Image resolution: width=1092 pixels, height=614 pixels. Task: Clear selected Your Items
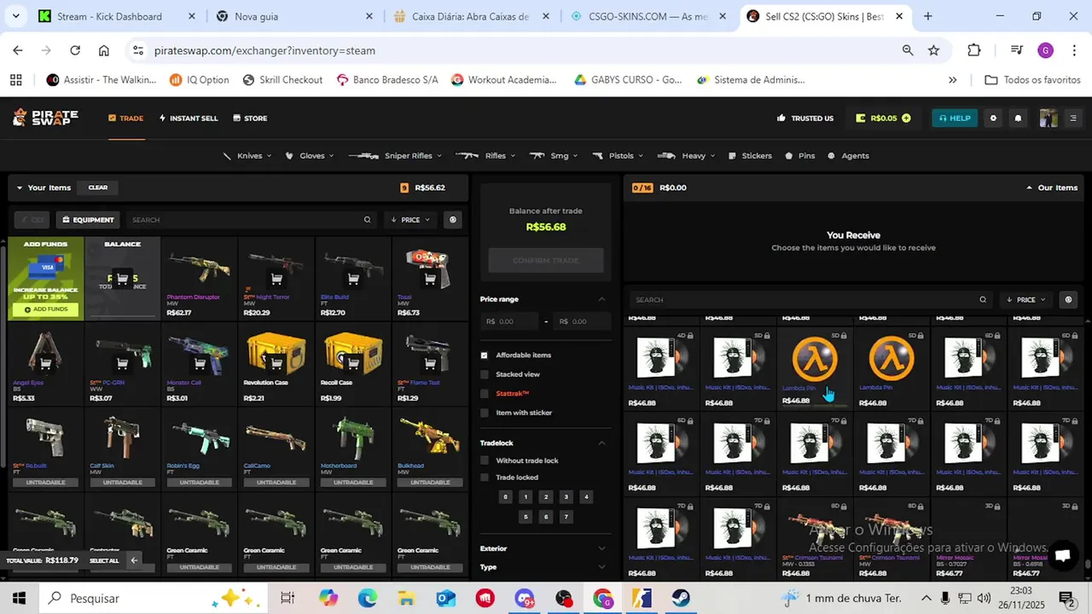(x=98, y=188)
